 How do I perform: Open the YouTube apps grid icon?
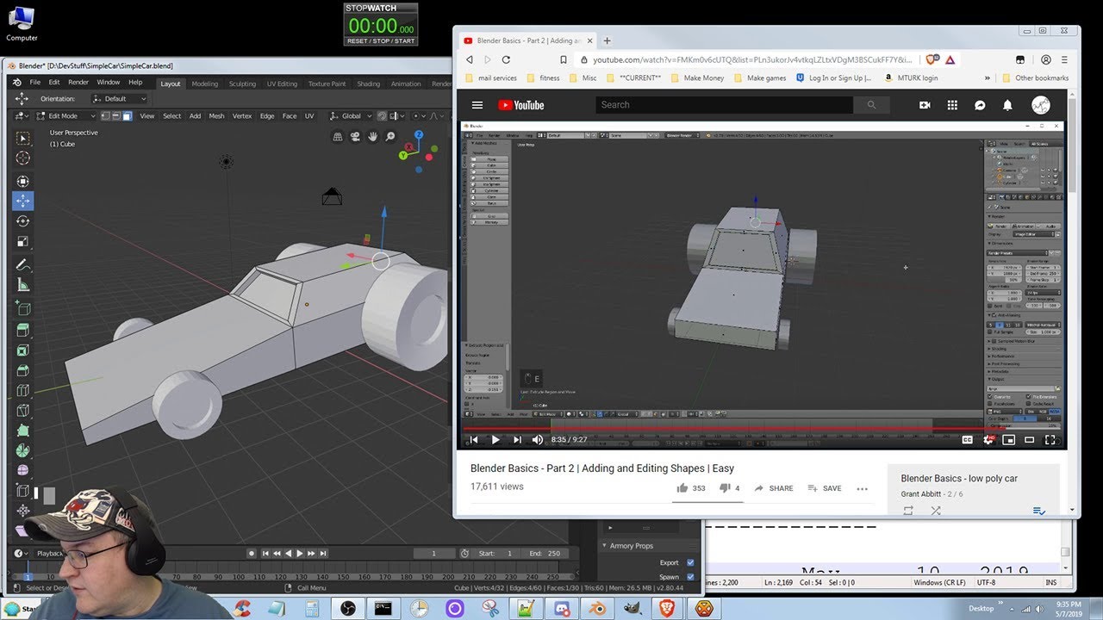click(x=952, y=105)
